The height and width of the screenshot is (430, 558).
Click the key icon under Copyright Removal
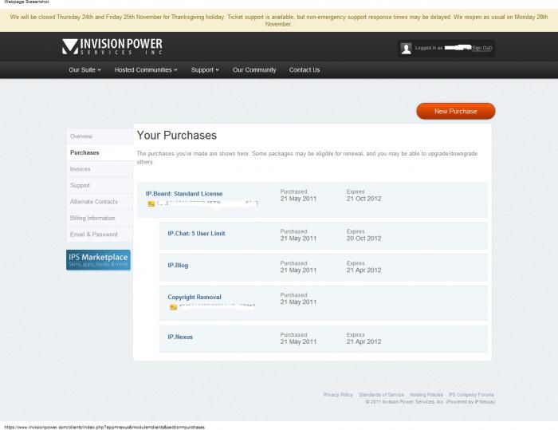tap(173, 307)
